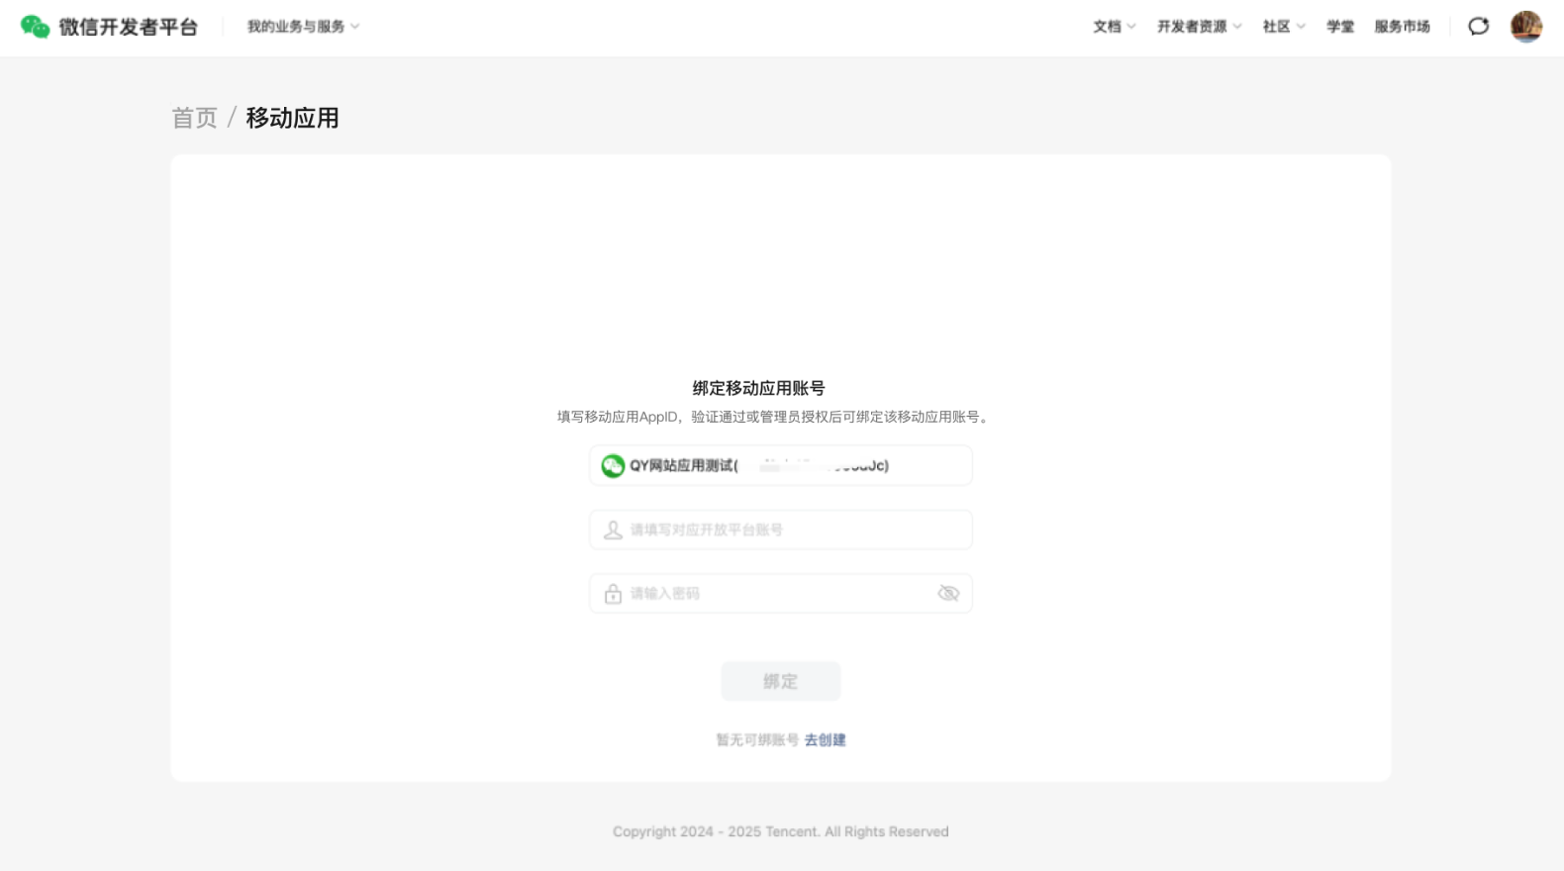Open the user profile avatar
1564x871 pixels.
click(1525, 27)
